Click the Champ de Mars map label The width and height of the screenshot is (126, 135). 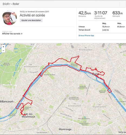pyautogui.click(x=49, y=75)
